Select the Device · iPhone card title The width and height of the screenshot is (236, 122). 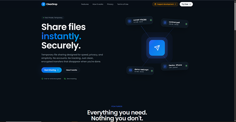pyautogui.click(x=175, y=65)
